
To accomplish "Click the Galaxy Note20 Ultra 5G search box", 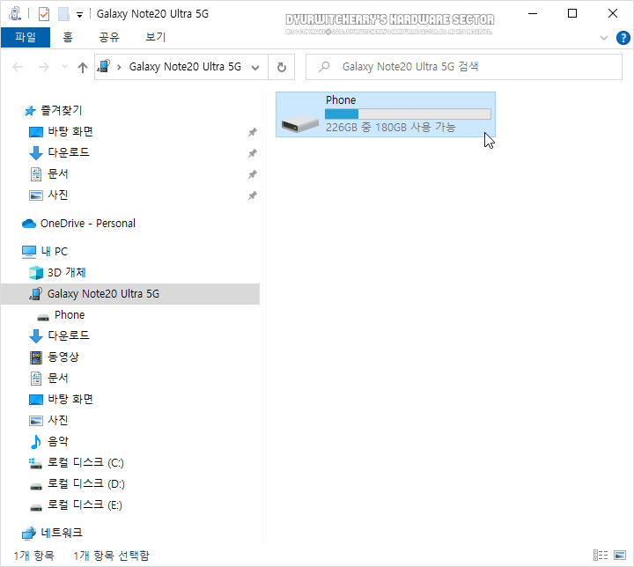I will coord(464,67).
